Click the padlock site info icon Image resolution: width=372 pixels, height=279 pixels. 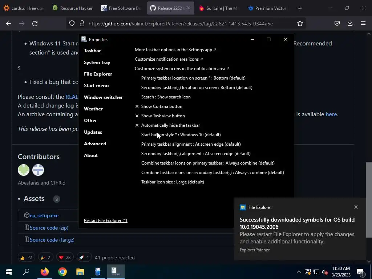coord(82,23)
